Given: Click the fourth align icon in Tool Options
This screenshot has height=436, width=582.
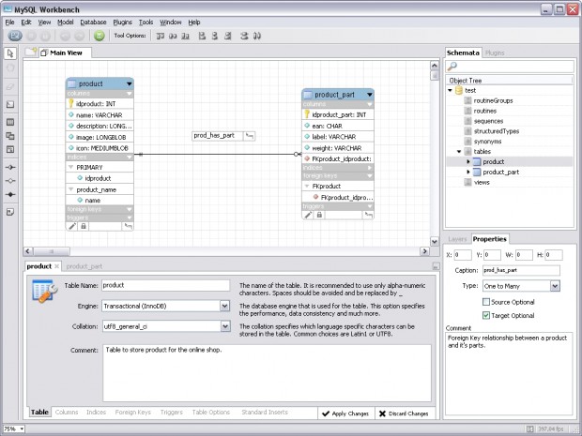Looking at the screenshot, I should [x=202, y=36].
